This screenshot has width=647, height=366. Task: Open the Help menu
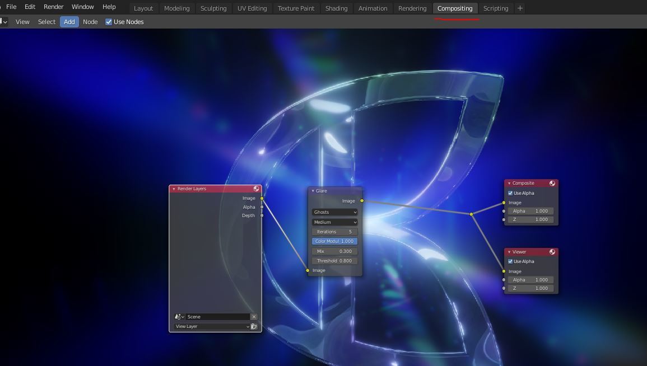click(109, 7)
